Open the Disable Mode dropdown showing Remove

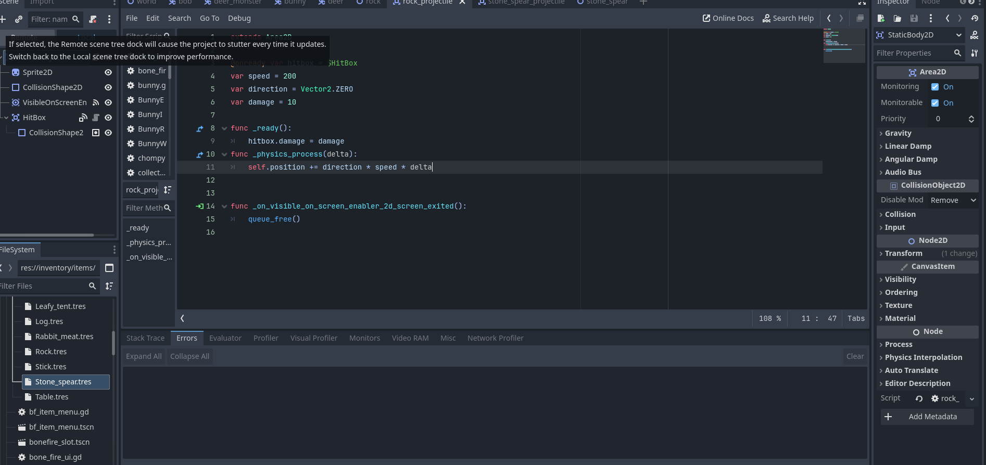tap(953, 200)
